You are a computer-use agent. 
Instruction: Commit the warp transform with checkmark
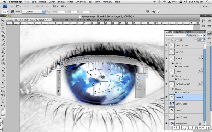pyautogui.click(x=159, y=12)
